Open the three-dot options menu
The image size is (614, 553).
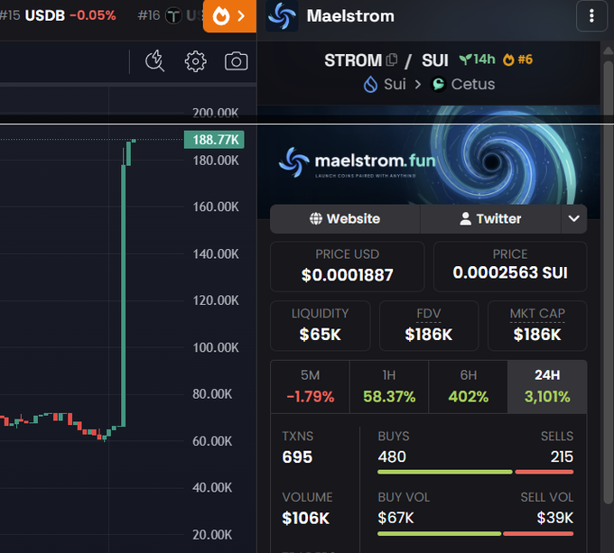(x=591, y=16)
